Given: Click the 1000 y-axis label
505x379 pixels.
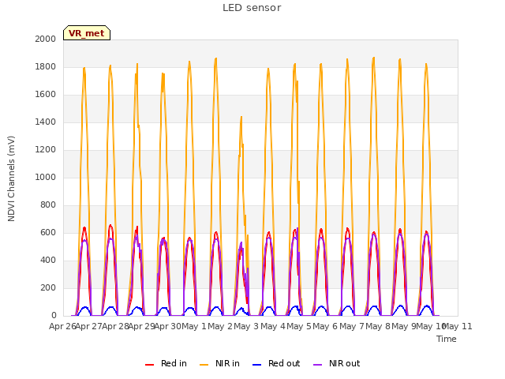Looking at the screenshot, I should click(46, 177).
